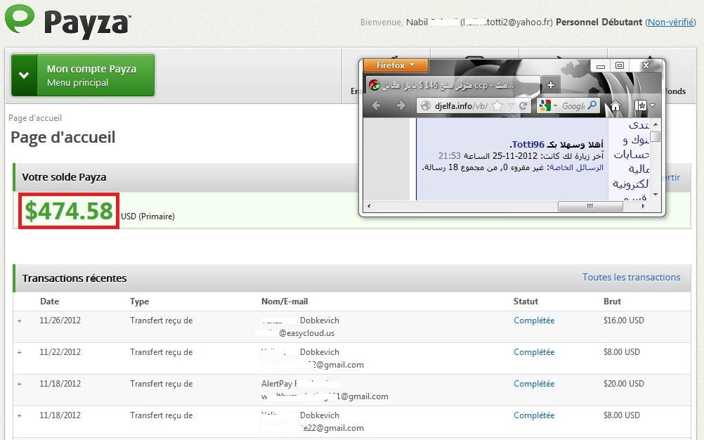Open URL history dropdown in Firefox address bar
This screenshot has width=704, height=440.
click(511, 106)
